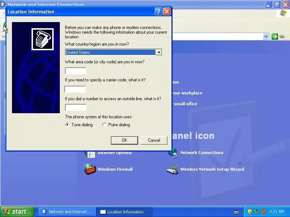This screenshot has width=290, height=217.
Task: Open the country/region dropdown arrow
Action: (159, 52)
